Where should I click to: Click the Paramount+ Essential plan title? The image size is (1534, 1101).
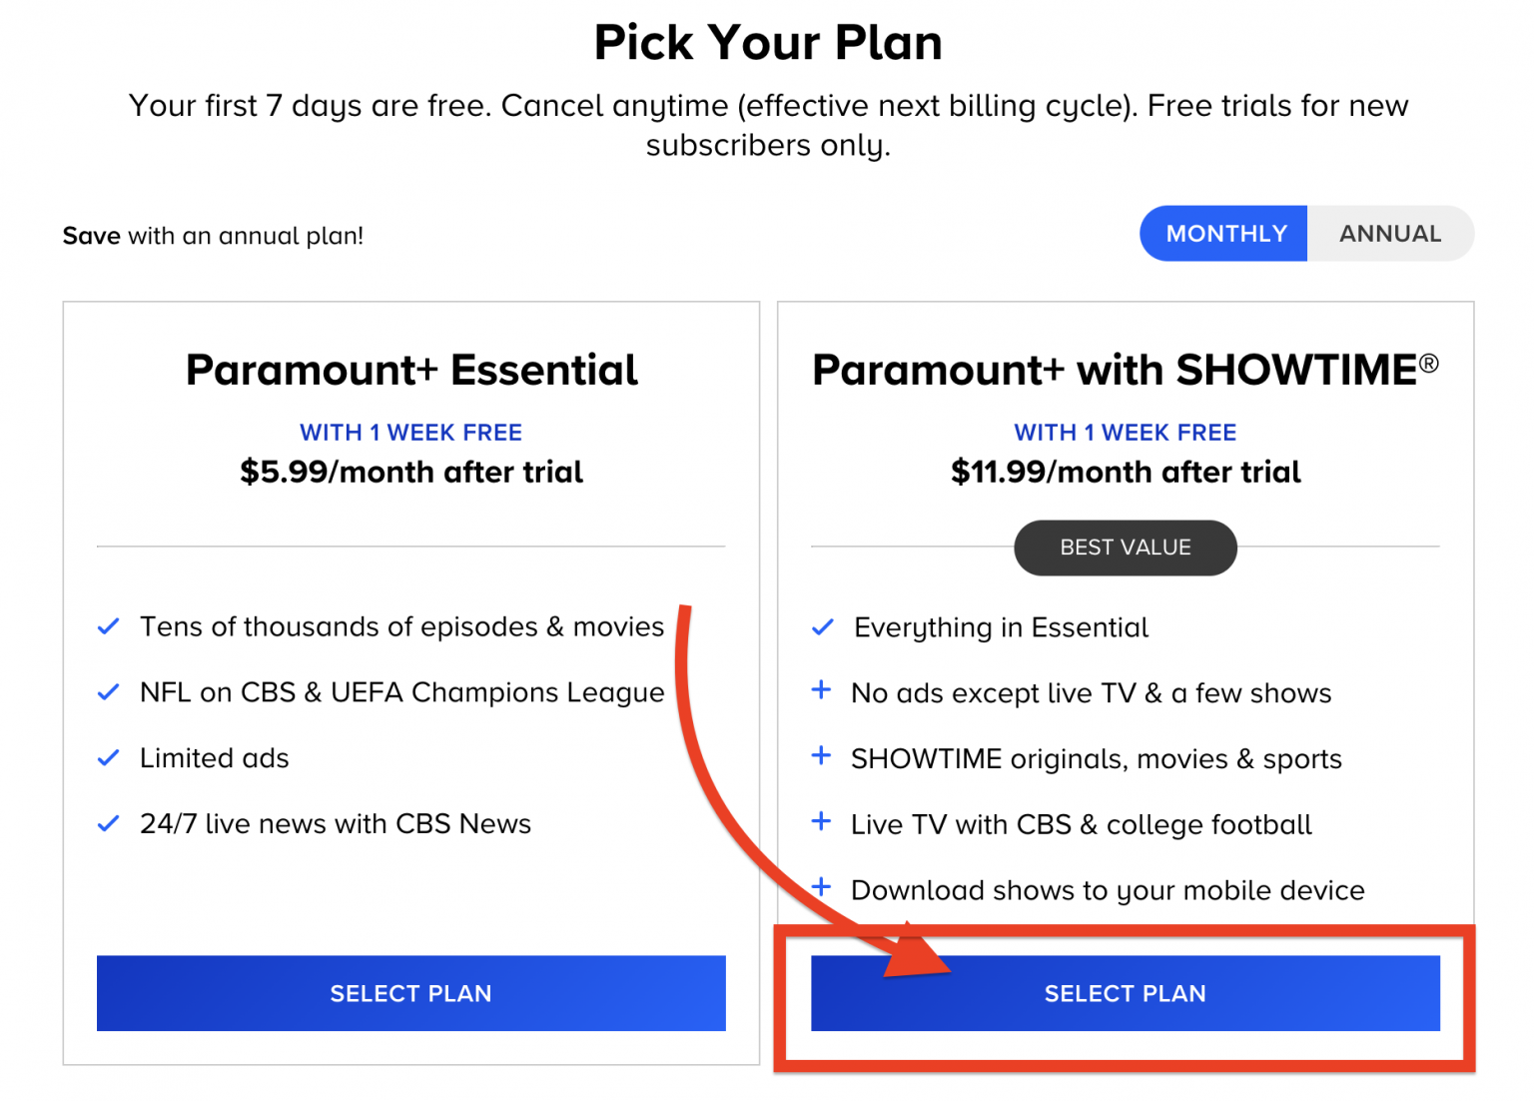pyautogui.click(x=410, y=370)
